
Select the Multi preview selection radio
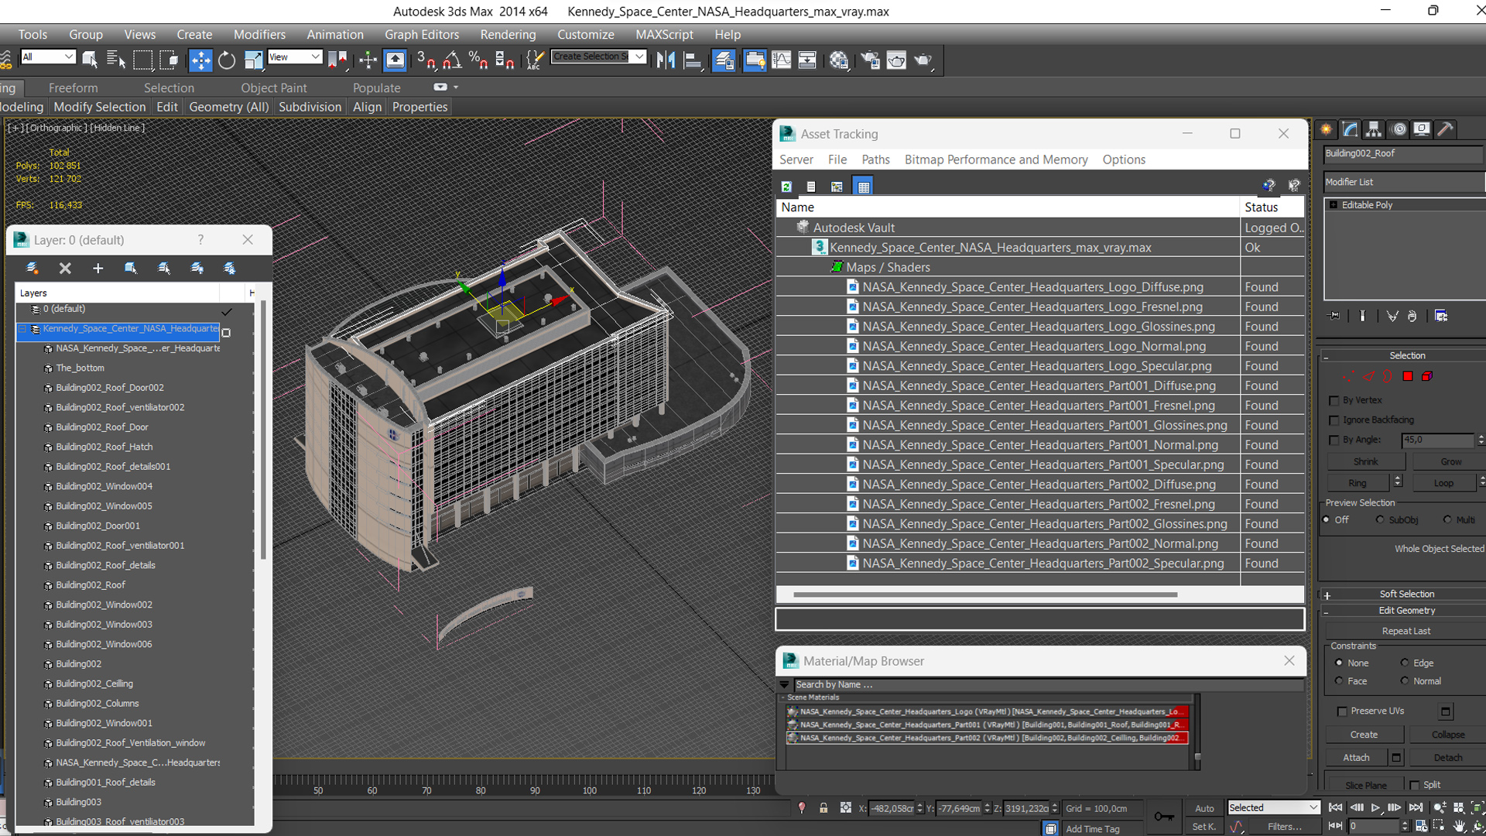1447,519
